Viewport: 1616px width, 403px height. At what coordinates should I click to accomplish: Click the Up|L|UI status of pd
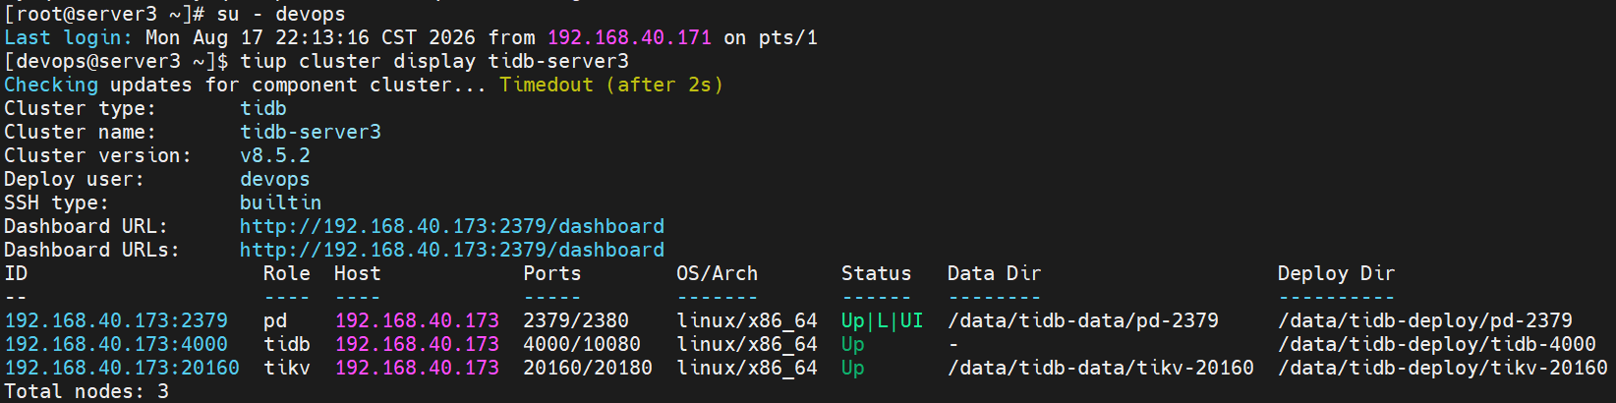[882, 320]
